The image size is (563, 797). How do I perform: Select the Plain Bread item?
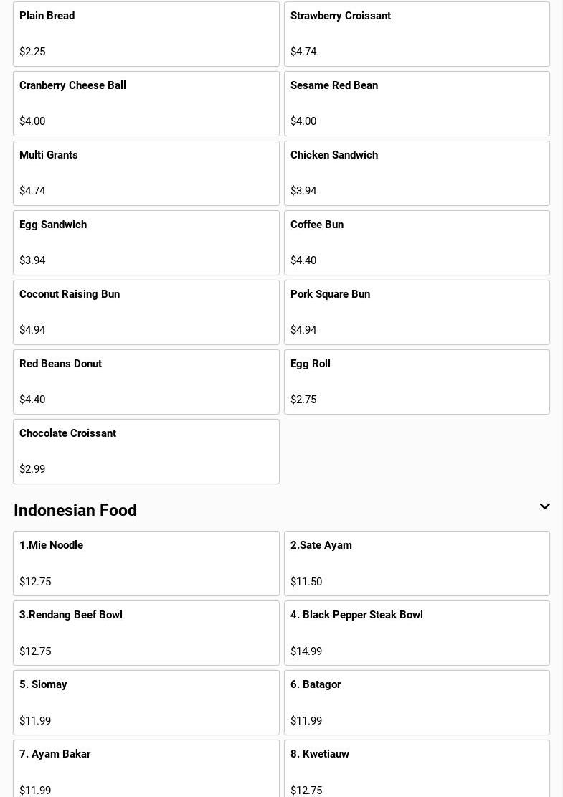[146, 34]
